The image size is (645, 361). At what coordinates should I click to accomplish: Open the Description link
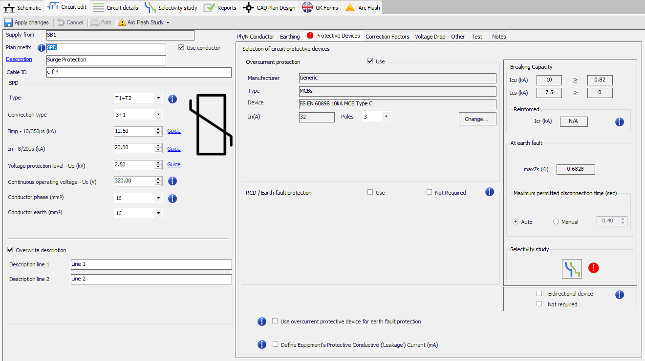[x=19, y=59]
